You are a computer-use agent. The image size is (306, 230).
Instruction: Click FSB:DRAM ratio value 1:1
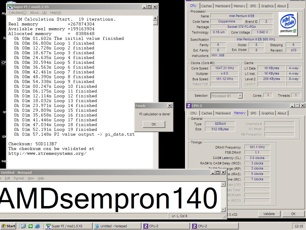pyautogui.click(x=257, y=152)
